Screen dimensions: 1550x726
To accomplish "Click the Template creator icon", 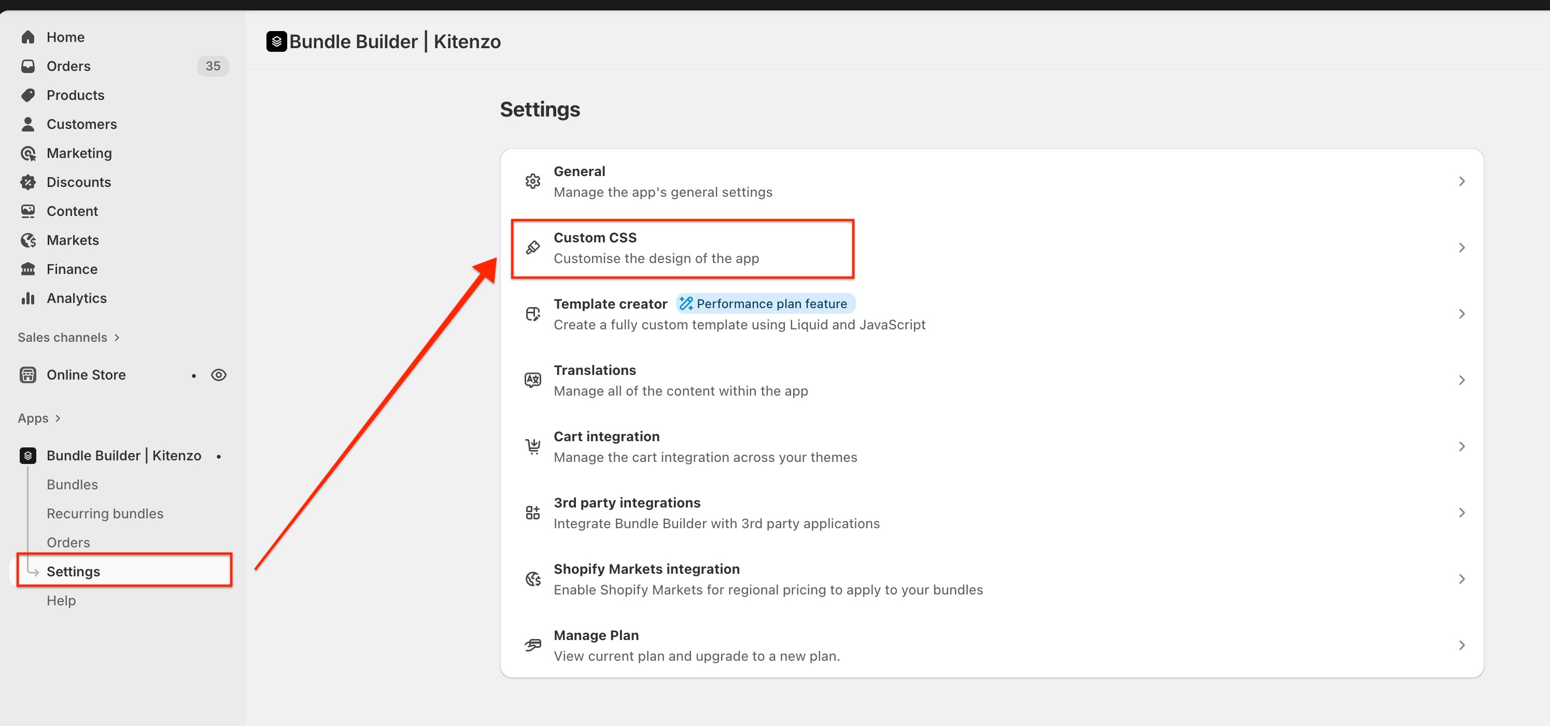I will (532, 314).
